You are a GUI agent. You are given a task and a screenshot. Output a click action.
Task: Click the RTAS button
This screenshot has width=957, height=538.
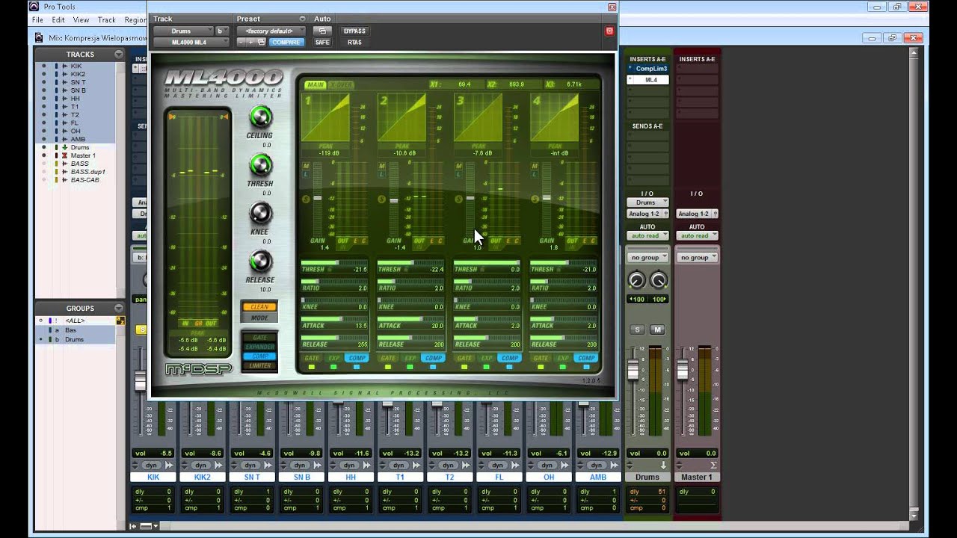click(x=354, y=43)
